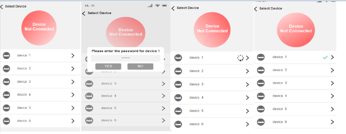
Task: Click device 1 router icon on leftmost screen
Action: (6, 55)
